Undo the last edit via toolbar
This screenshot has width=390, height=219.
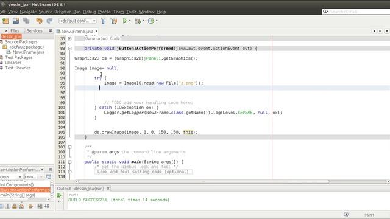[39, 21]
